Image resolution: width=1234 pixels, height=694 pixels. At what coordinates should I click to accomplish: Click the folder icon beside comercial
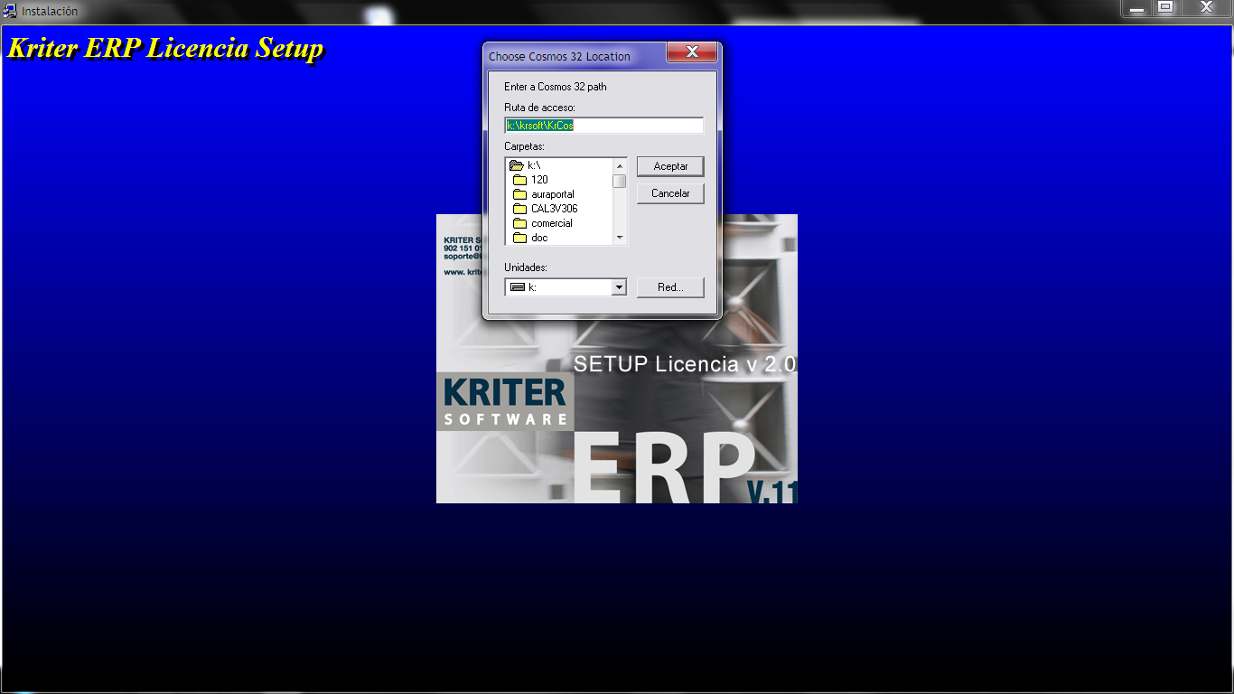click(x=519, y=223)
